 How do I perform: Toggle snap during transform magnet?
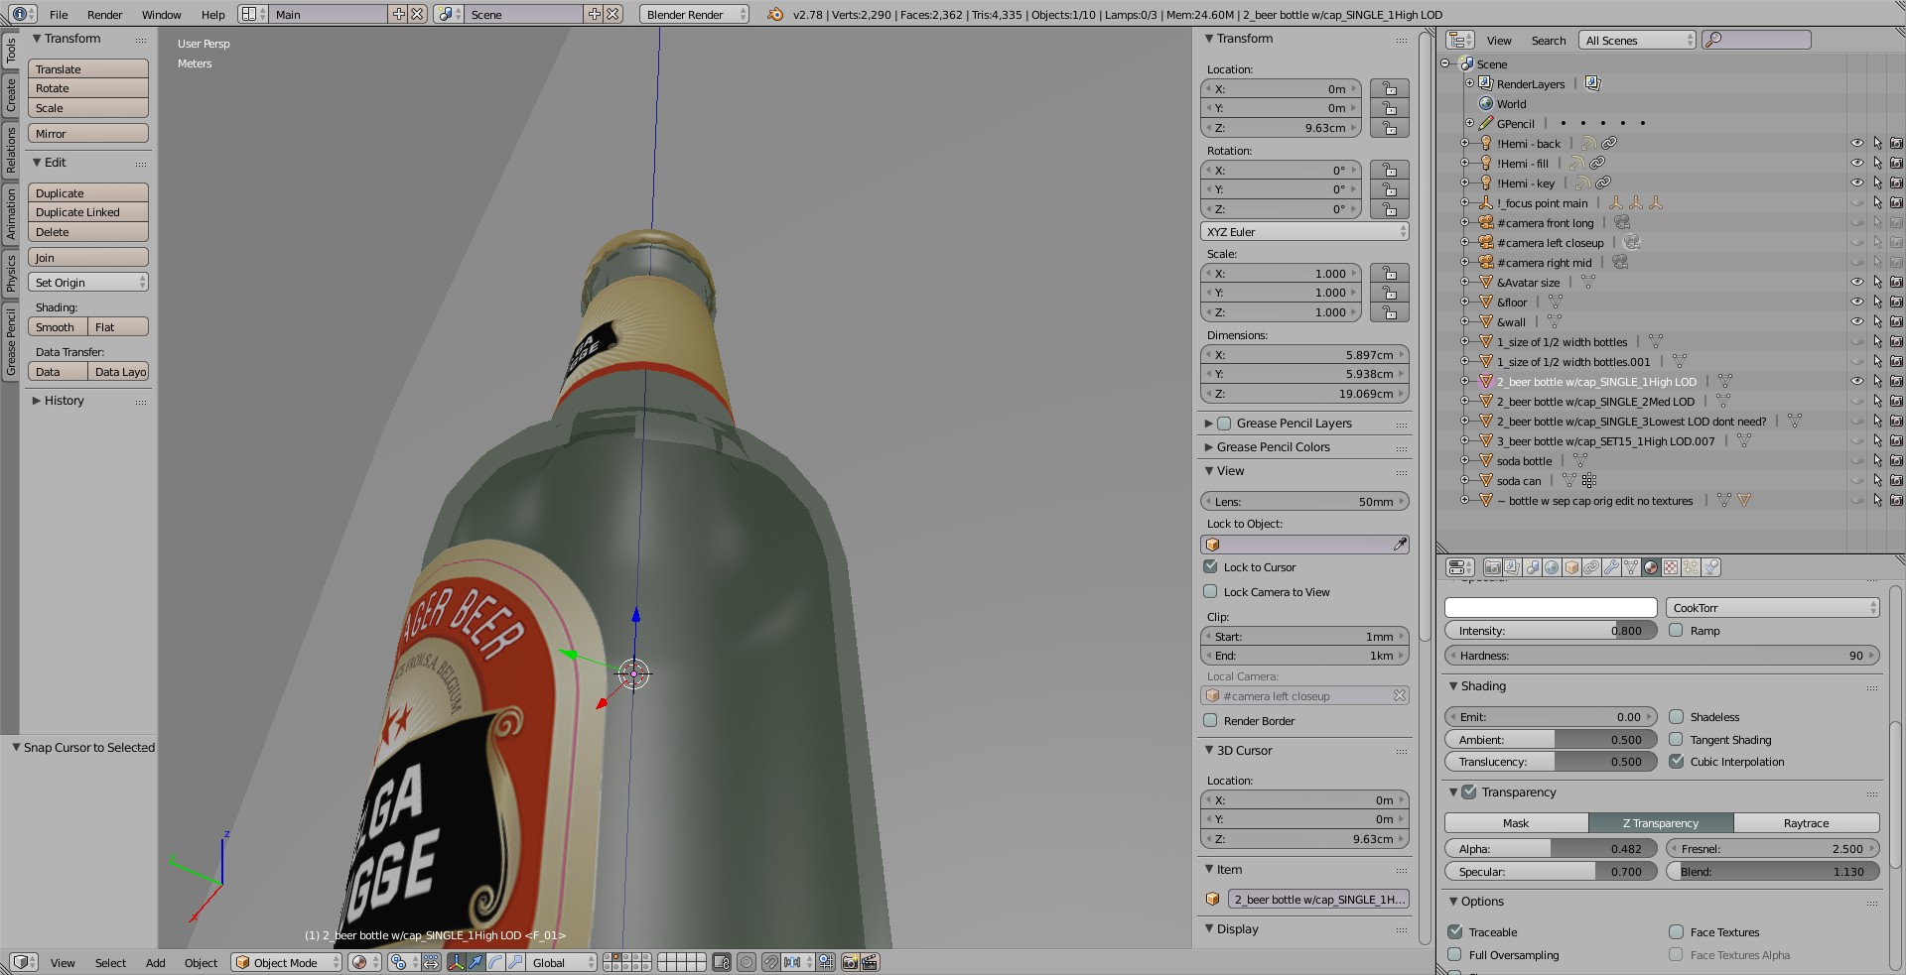click(x=770, y=962)
